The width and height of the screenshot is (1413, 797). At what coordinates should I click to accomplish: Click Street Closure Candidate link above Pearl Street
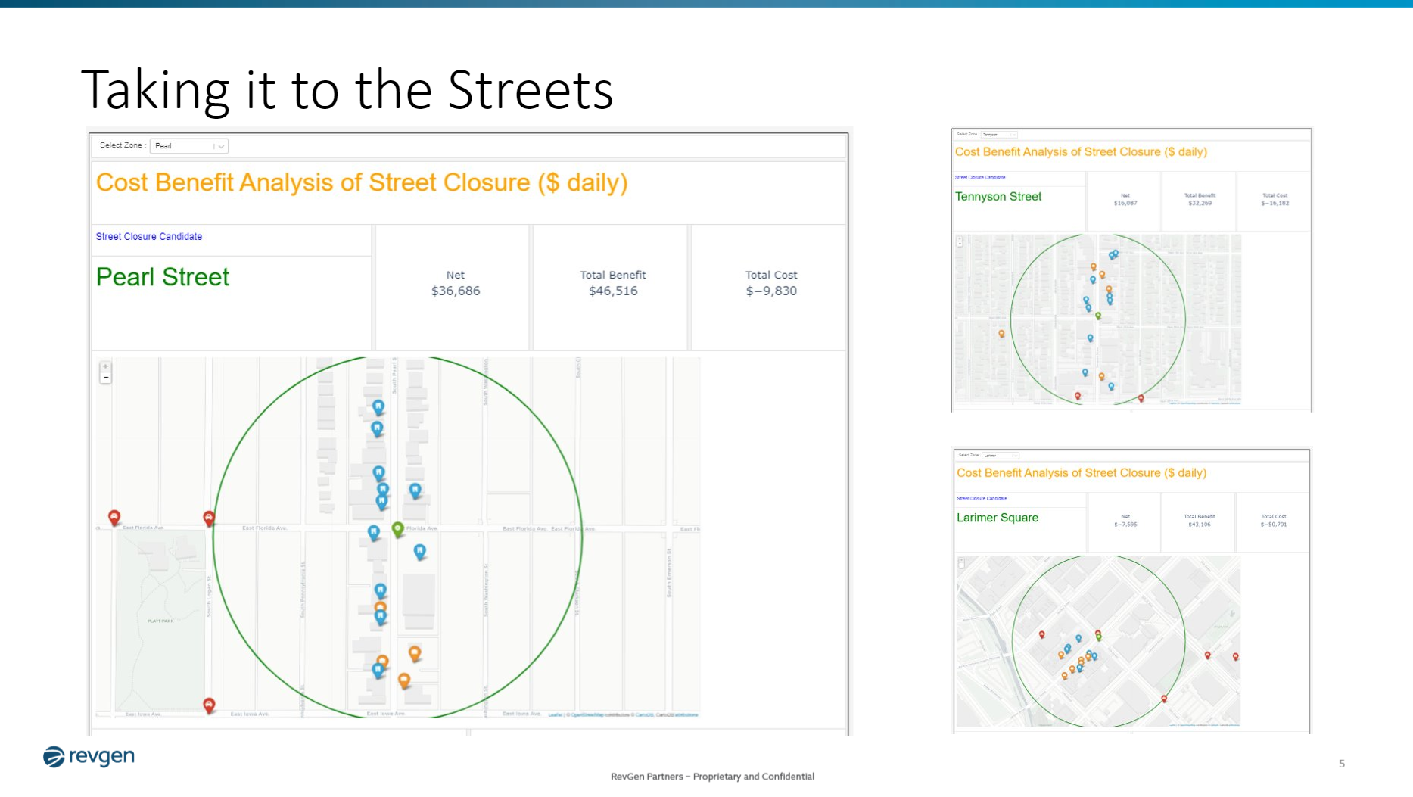(149, 237)
